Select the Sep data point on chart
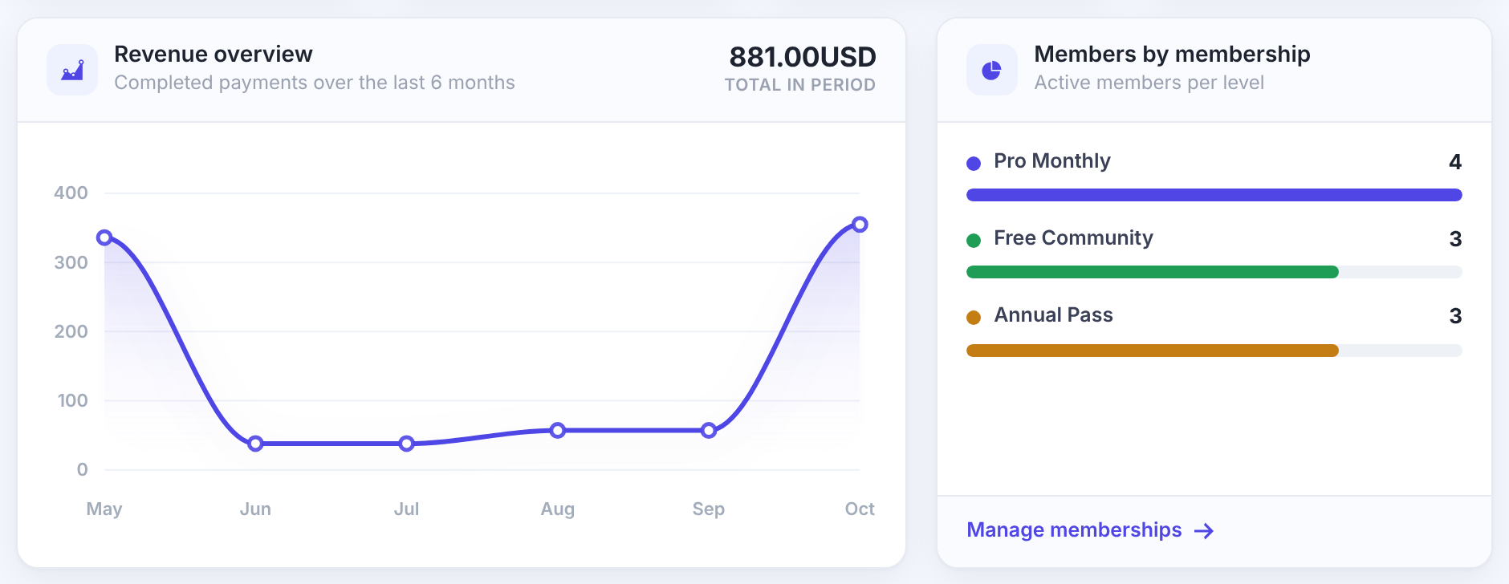 coord(709,431)
